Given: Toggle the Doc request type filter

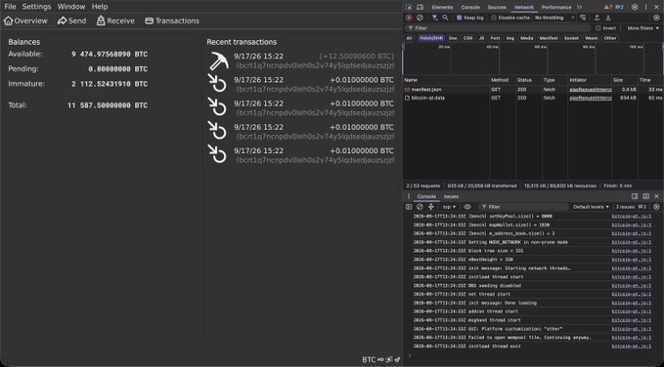Looking at the screenshot, I should pos(453,38).
